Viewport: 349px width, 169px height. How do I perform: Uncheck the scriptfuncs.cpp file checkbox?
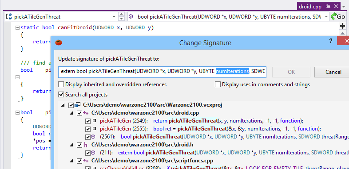pyautogui.click(x=79, y=161)
